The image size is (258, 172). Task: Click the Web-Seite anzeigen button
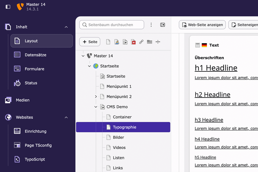tap(202, 25)
